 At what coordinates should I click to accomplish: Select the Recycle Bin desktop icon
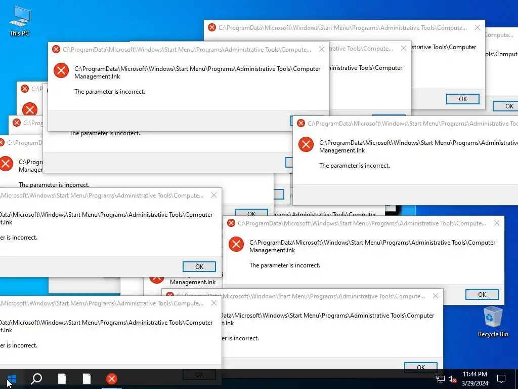[493, 322]
